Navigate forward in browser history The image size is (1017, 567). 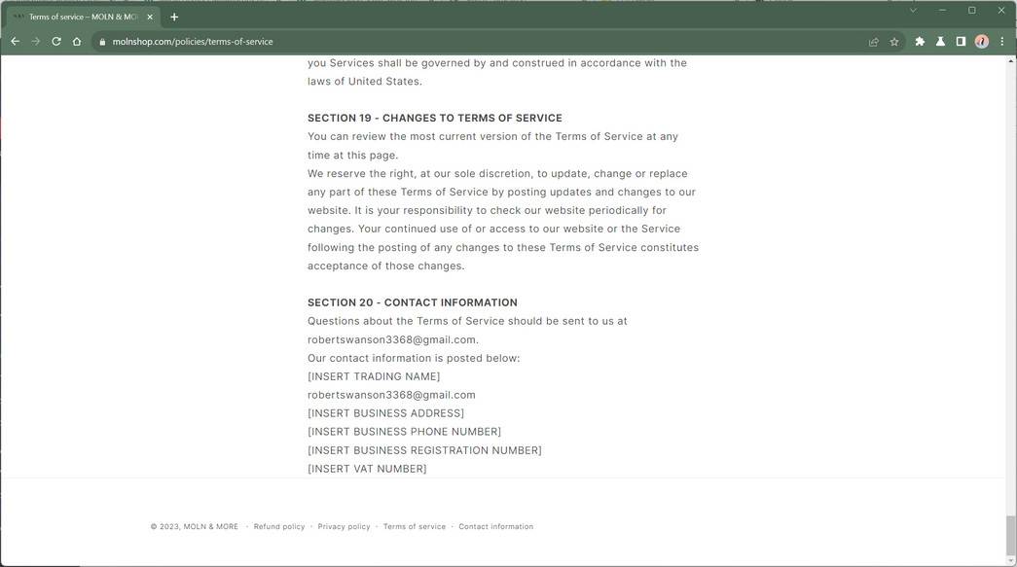[36, 41]
